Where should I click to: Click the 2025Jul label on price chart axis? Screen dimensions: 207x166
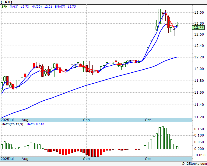pos(7,120)
